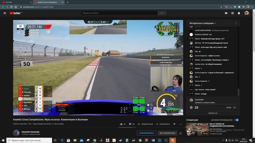Open Task View on the taskbar
Viewport: 255px width, 143px height.
click(55, 140)
